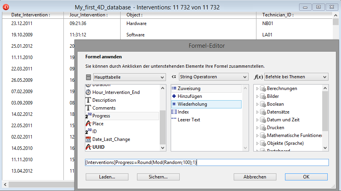Viewport: 341px width, 191px height.
Task: Click the Leerer Text dots icon
Action: coord(174,120)
